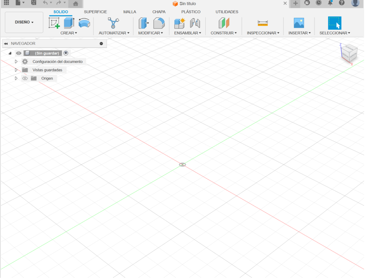Click the Save disk icon
Screen dimensions: 367x278
coord(34,3)
